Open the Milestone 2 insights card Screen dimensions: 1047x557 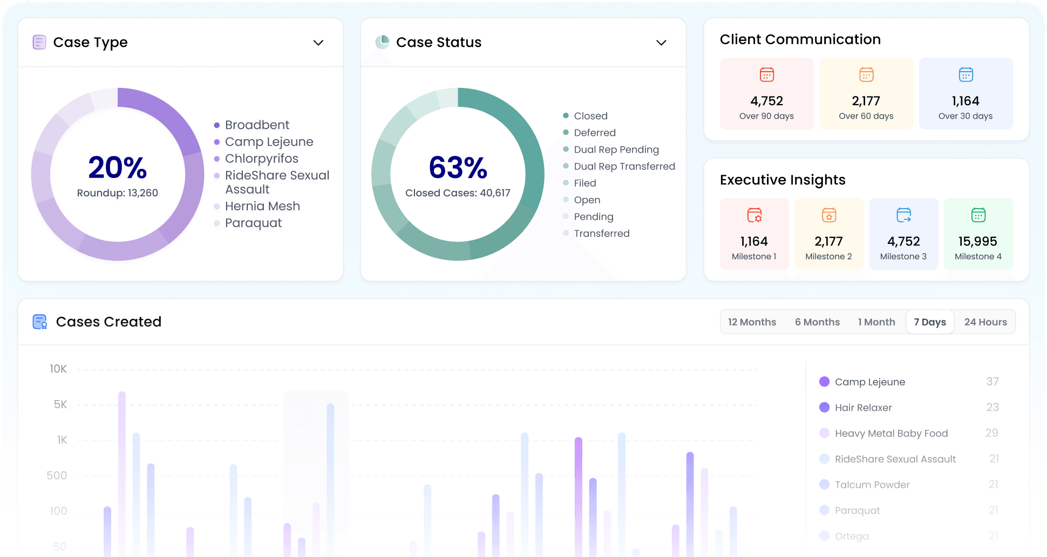click(x=828, y=233)
